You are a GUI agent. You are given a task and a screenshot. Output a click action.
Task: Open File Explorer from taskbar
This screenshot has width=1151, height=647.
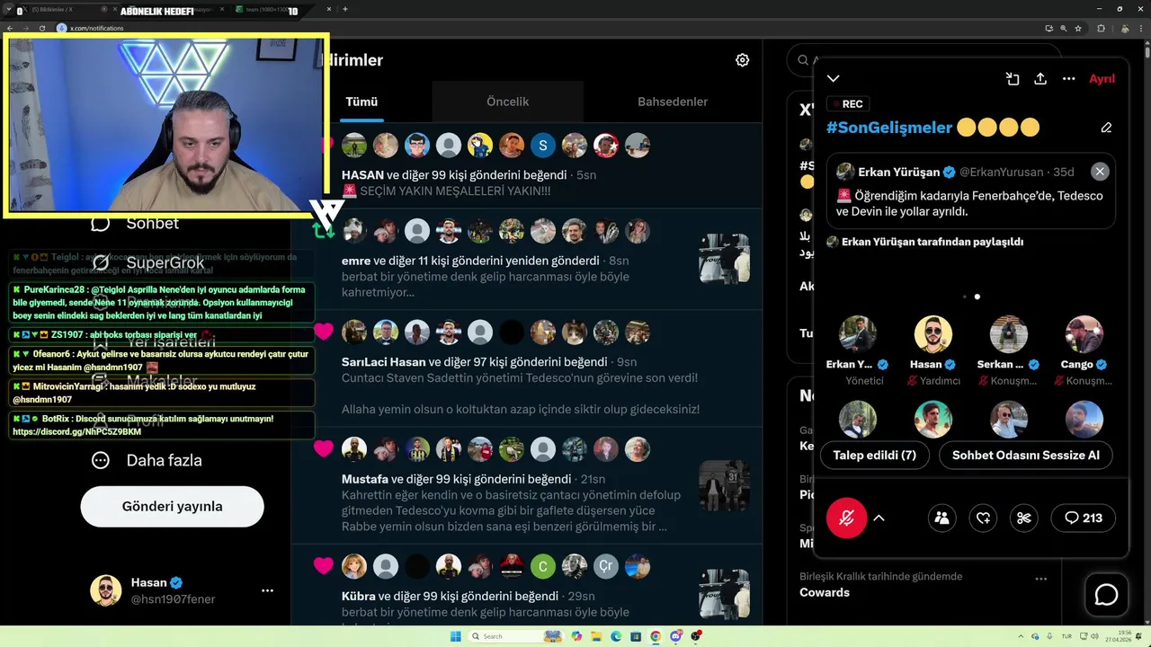click(x=596, y=636)
